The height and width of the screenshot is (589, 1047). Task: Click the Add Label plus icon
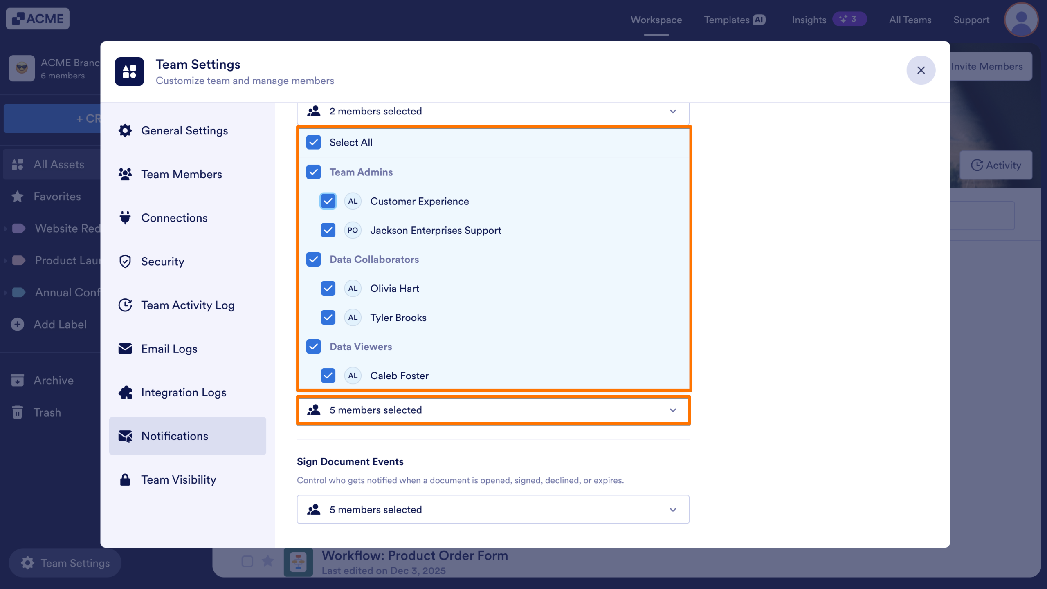pyautogui.click(x=17, y=325)
